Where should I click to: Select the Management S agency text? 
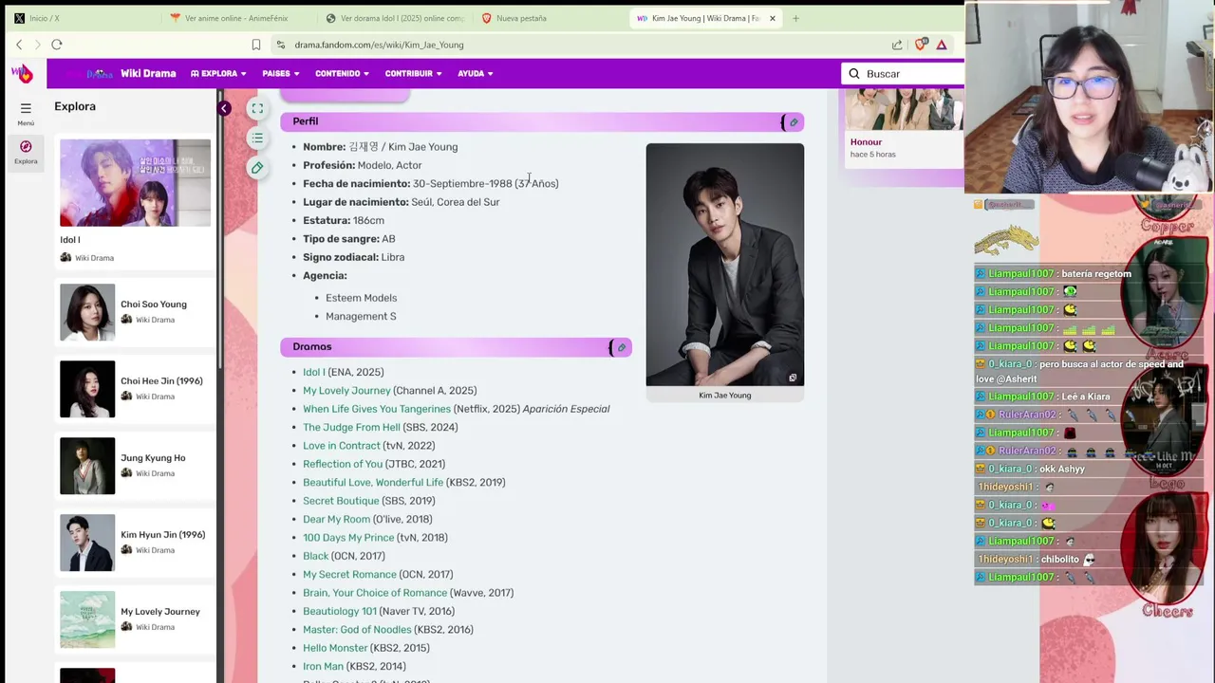pos(361,317)
